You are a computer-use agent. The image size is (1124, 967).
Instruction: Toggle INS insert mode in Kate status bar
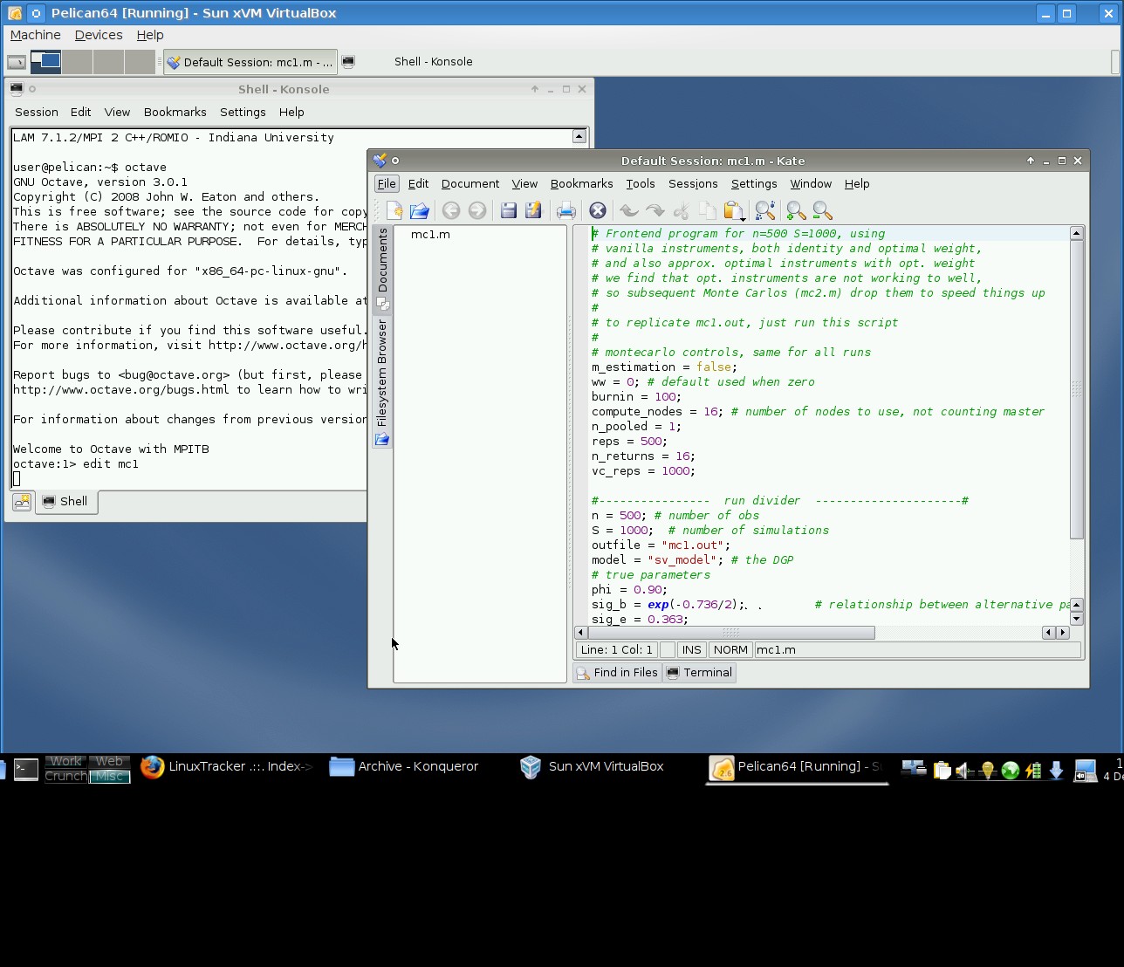click(x=691, y=650)
